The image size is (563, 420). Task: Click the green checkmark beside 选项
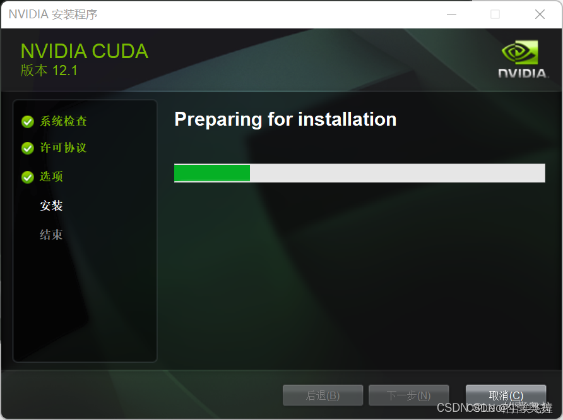[x=28, y=177]
